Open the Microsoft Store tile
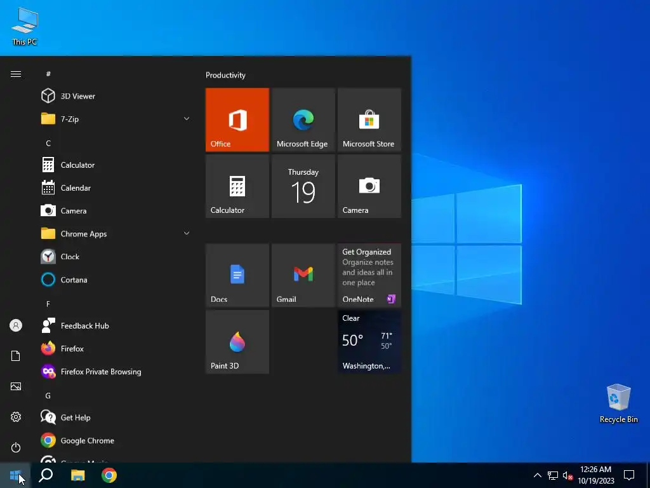Image resolution: width=650 pixels, height=488 pixels. [x=369, y=119]
